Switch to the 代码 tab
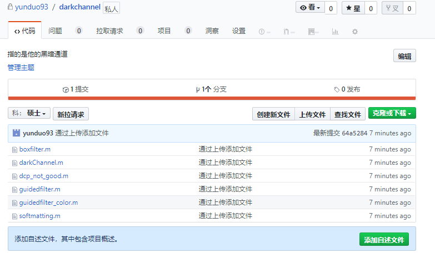 [x=24, y=31]
